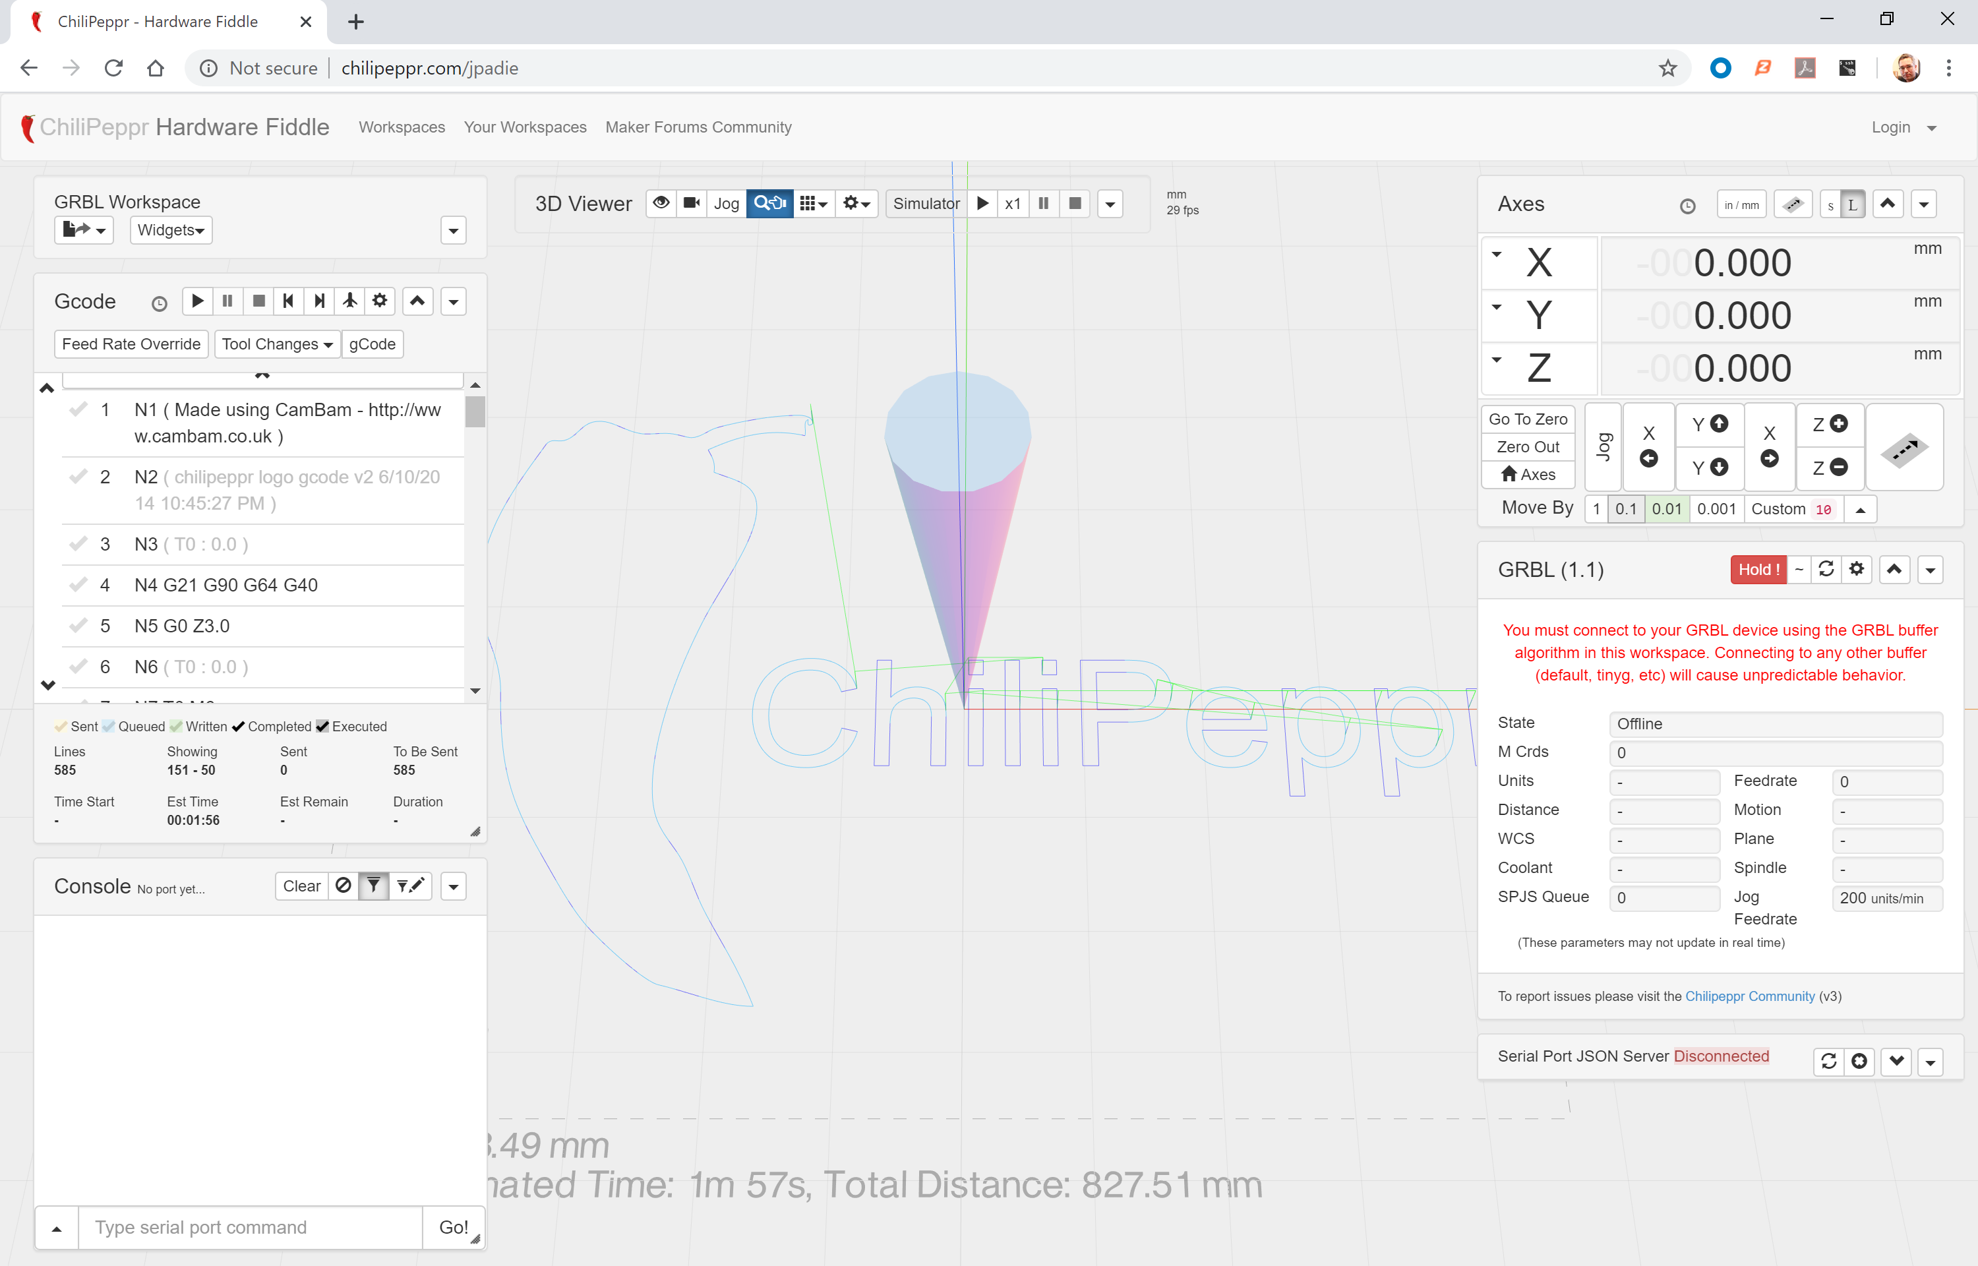Click the Gcode clock icon
The image size is (1978, 1266).
coord(160,303)
